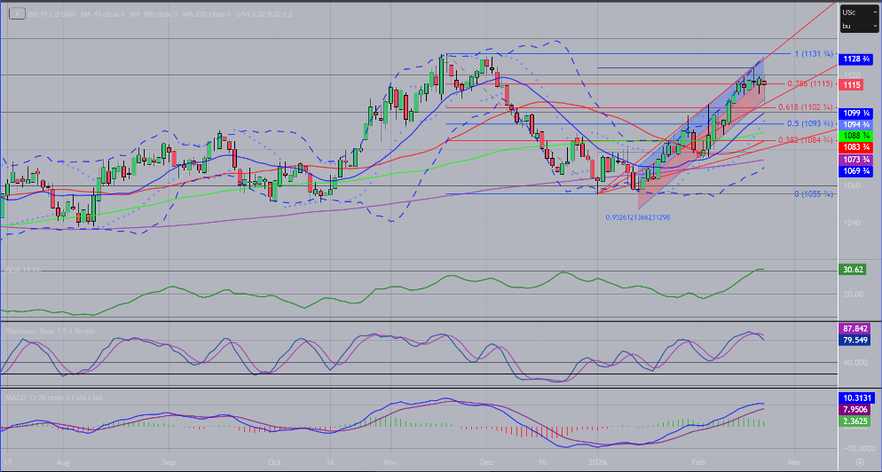
Task: Click the MACD 10.3131 value label
Action: point(854,397)
